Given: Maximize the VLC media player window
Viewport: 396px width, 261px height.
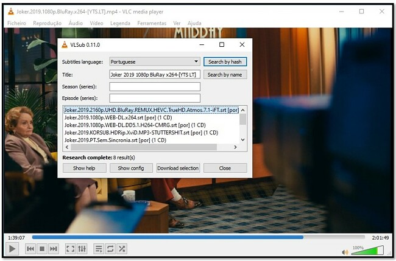Looking at the screenshot, I should click(x=362, y=12).
